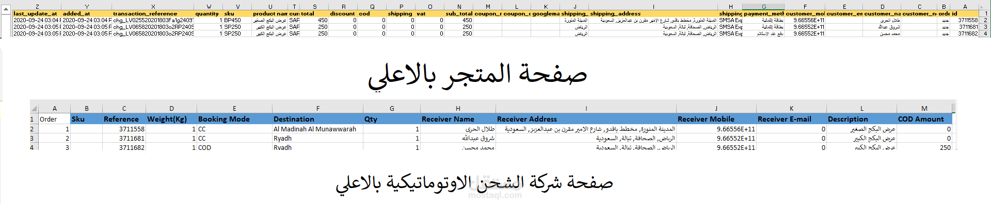Viewport: 991px width, 204px height.
Task: Click row header 3 of the shipping sheet
Action: click(x=34, y=138)
